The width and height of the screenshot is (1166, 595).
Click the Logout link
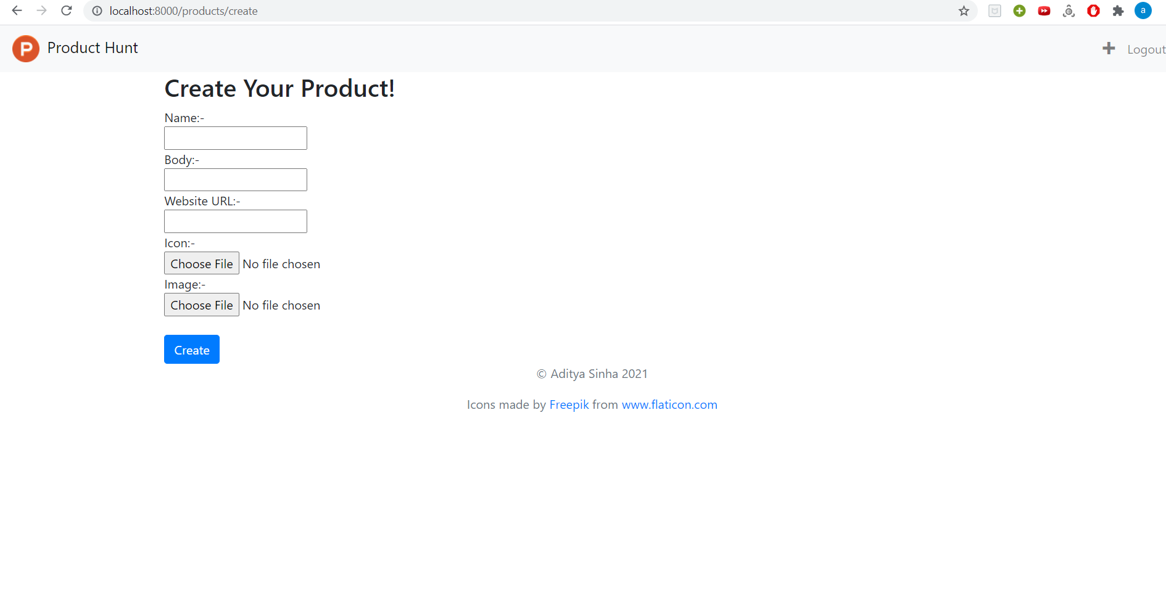(x=1146, y=49)
